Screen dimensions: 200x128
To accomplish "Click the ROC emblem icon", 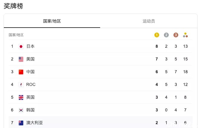I will (x=21, y=85).
